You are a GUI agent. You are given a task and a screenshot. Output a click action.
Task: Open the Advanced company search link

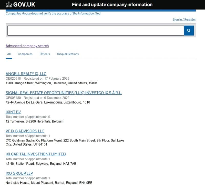coord(27,46)
